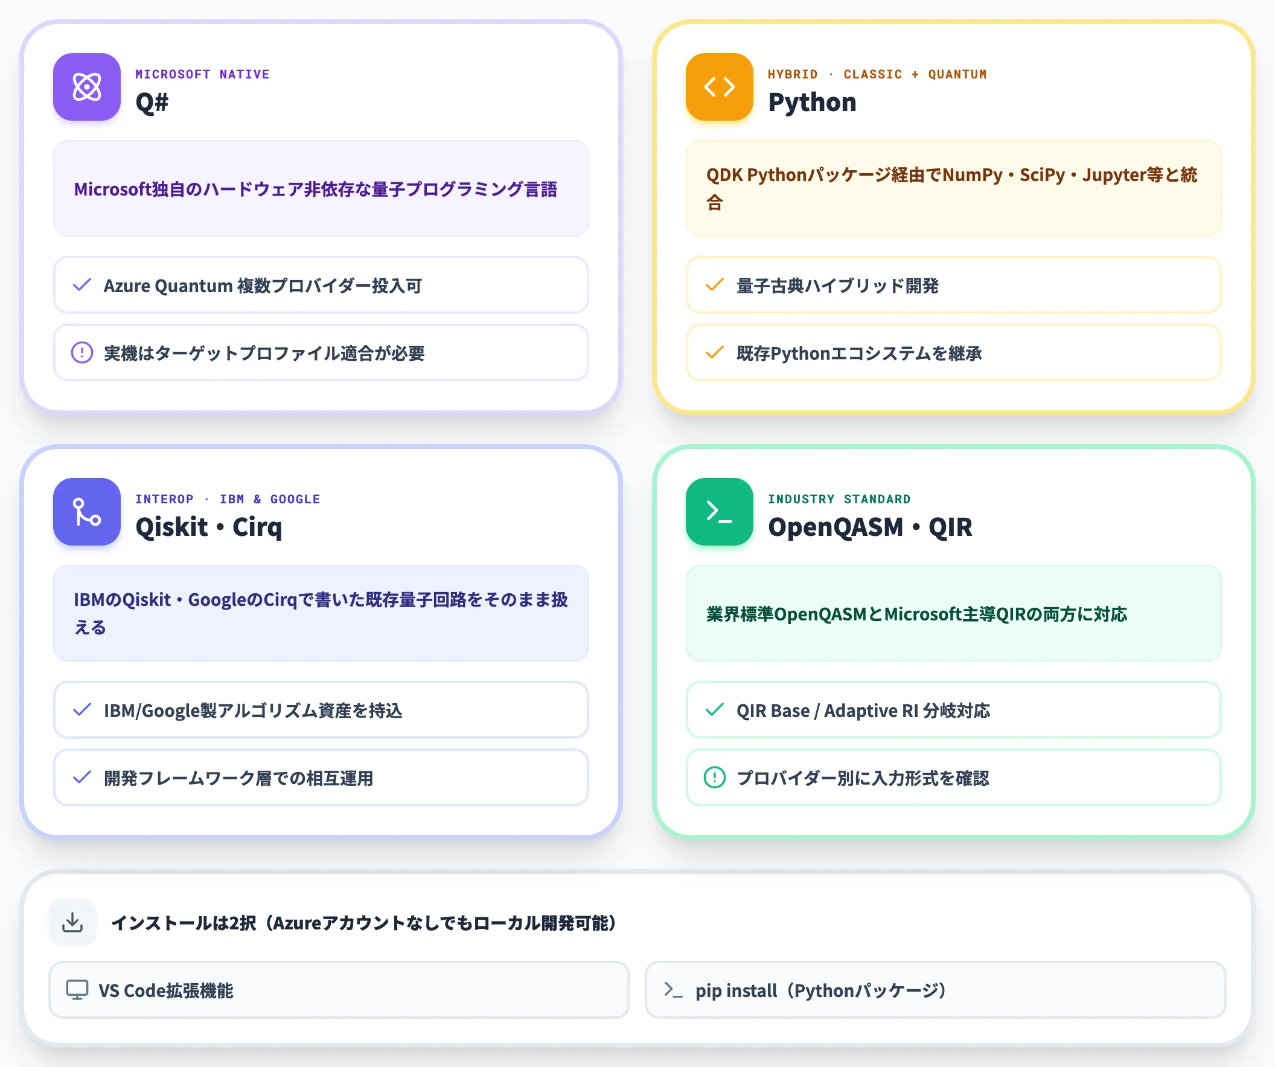Image resolution: width=1275 pixels, height=1067 pixels.
Task: Click the INDUSTRY STANDARD label
Action: tap(839, 499)
